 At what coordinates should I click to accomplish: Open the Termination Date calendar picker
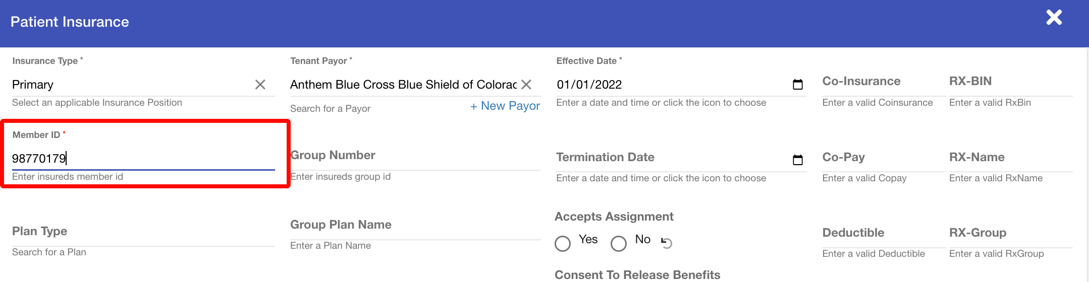797,160
